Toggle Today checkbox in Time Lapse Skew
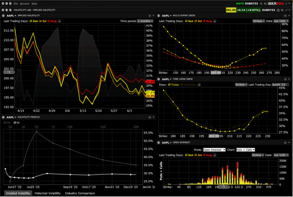Image resolution: width=293 pixels, height=197 pixels. pyautogui.click(x=169, y=84)
